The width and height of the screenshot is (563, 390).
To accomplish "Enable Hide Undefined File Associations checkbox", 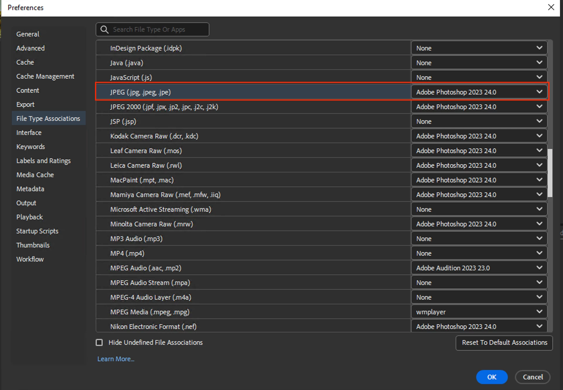I will pyautogui.click(x=99, y=342).
